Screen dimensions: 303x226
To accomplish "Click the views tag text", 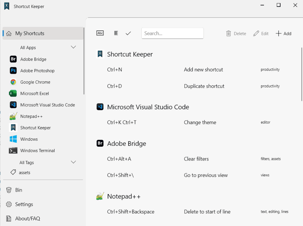I will click(x=265, y=175).
